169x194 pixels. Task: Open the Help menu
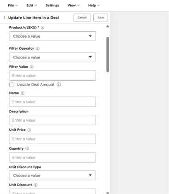pyautogui.click(x=94, y=6)
